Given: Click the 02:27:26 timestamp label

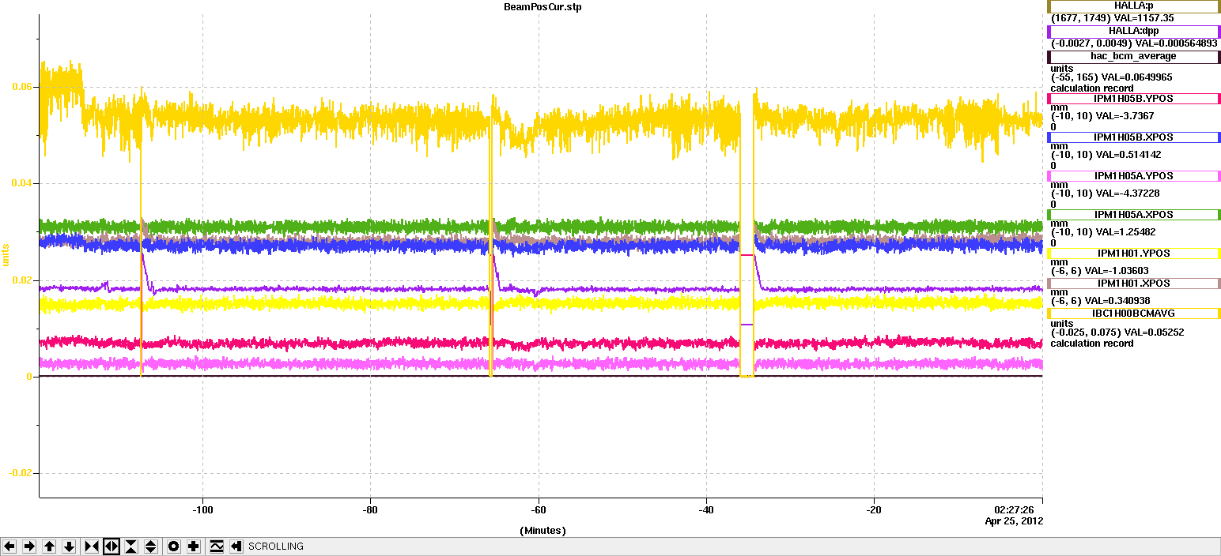Looking at the screenshot, I should (1012, 509).
